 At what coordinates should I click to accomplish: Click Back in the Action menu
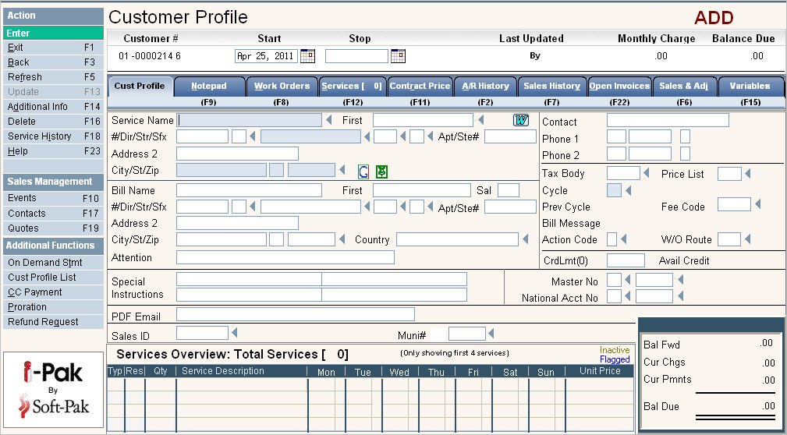click(53, 62)
